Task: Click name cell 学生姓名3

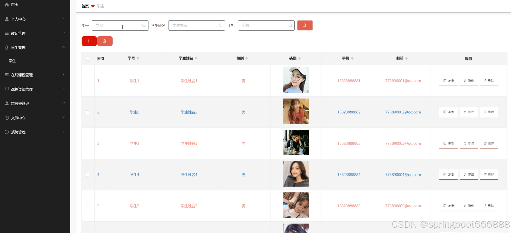Action: point(189,143)
